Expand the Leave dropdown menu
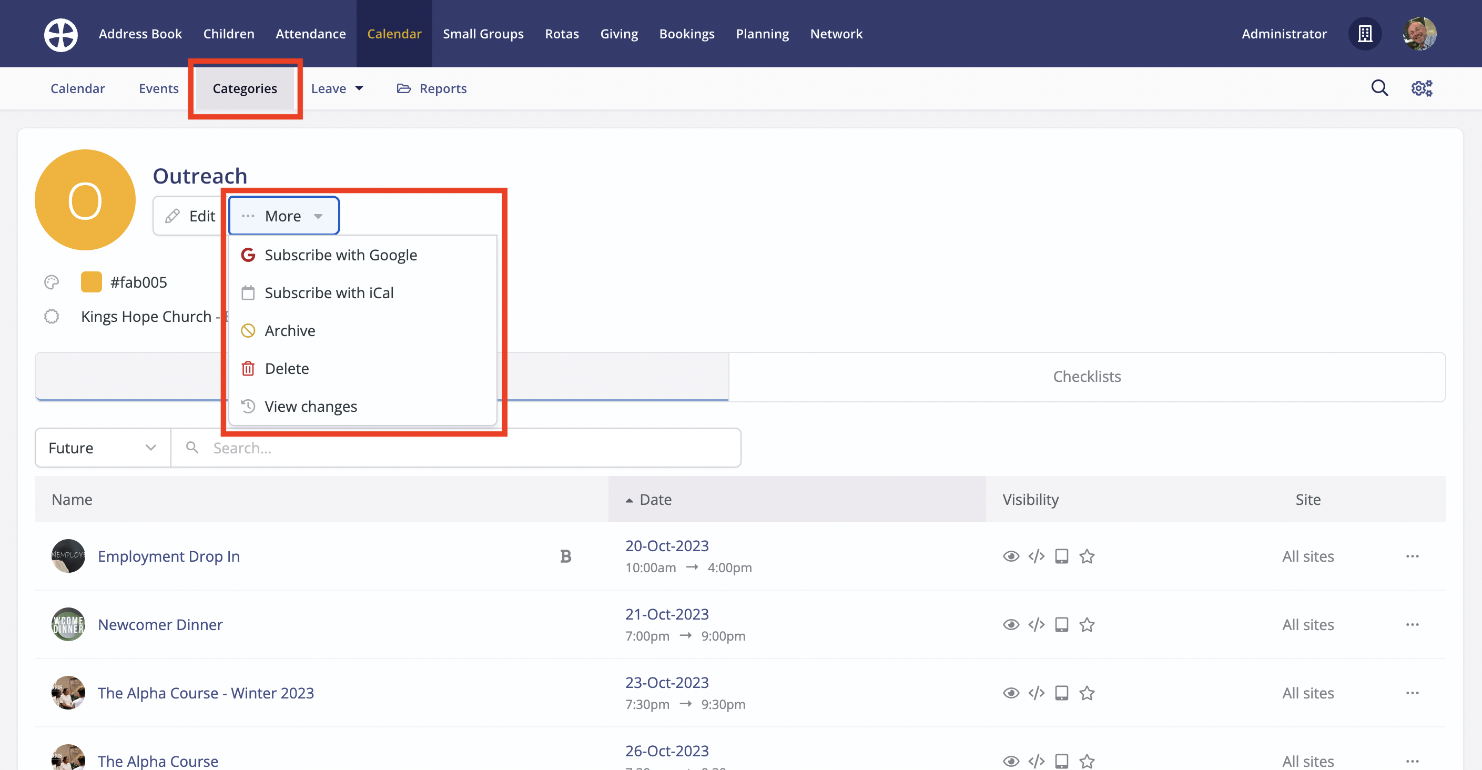Viewport: 1482px width, 770px height. coord(338,88)
